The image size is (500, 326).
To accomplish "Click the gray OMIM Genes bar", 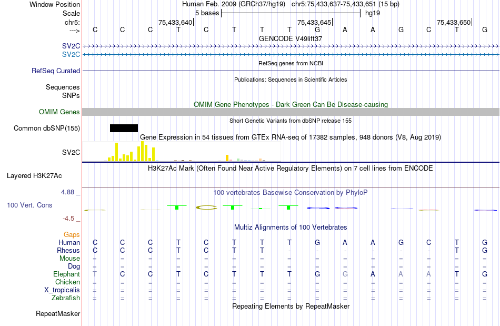I will point(291,112).
